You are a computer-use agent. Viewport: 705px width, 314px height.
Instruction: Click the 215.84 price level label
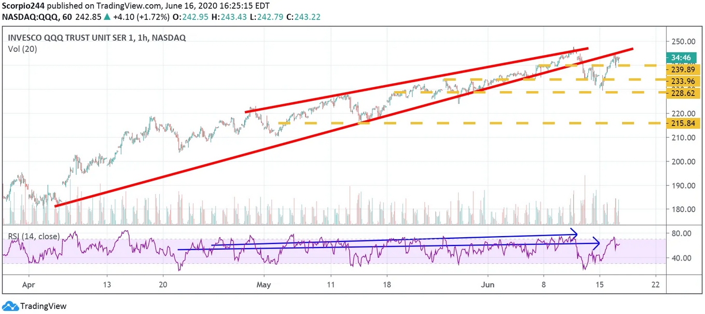tap(683, 123)
